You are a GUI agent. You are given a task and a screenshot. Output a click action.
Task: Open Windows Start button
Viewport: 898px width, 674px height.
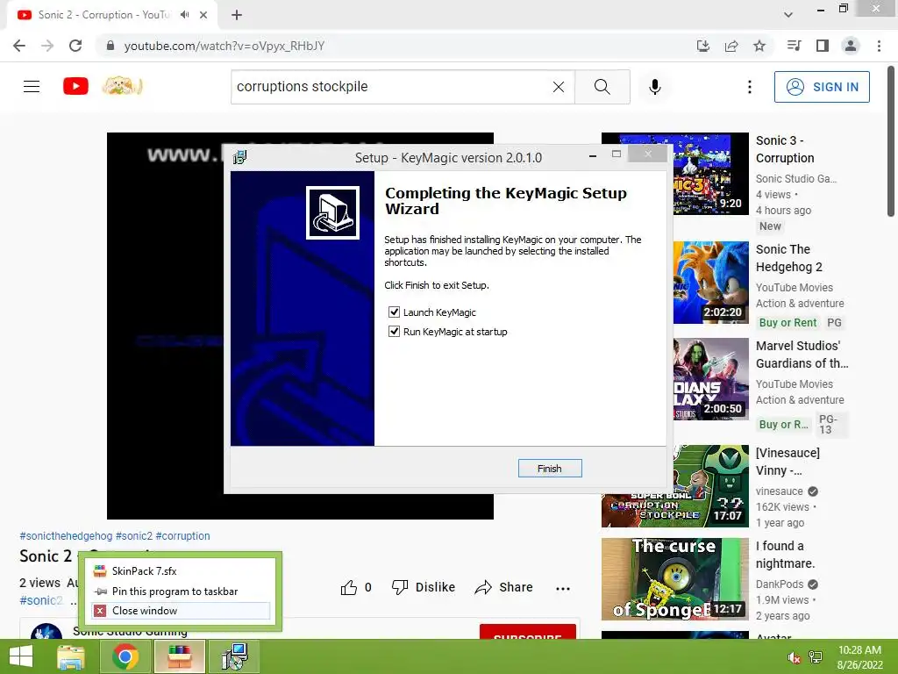click(21, 656)
